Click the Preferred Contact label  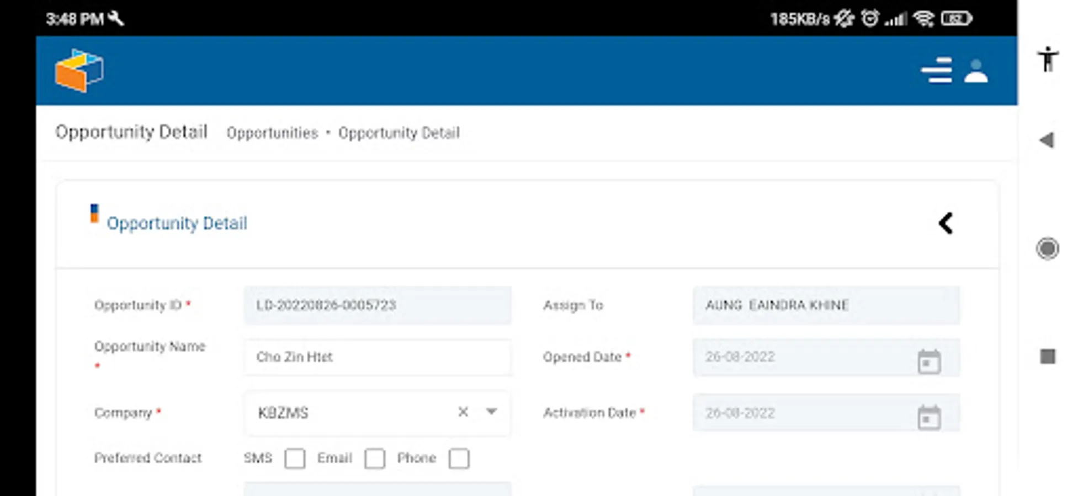148,458
